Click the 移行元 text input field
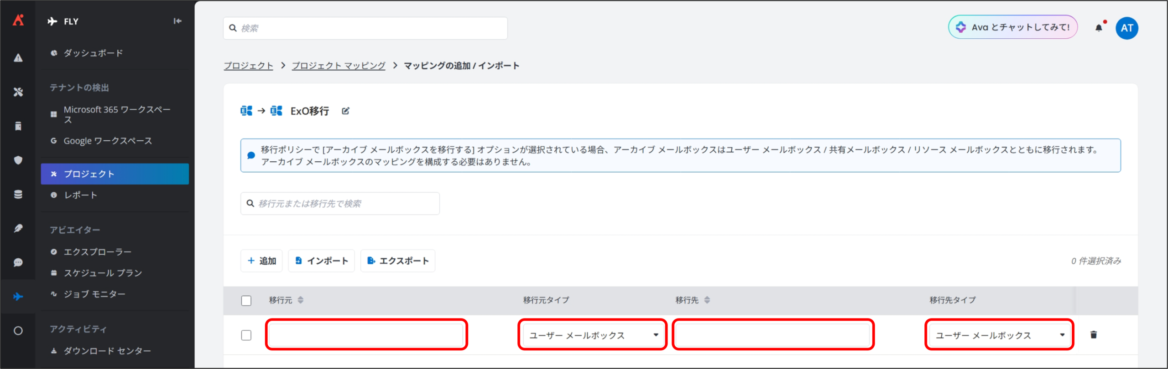Image resolution: width=1168 pixels, height=369 pixels. [366, 335]
